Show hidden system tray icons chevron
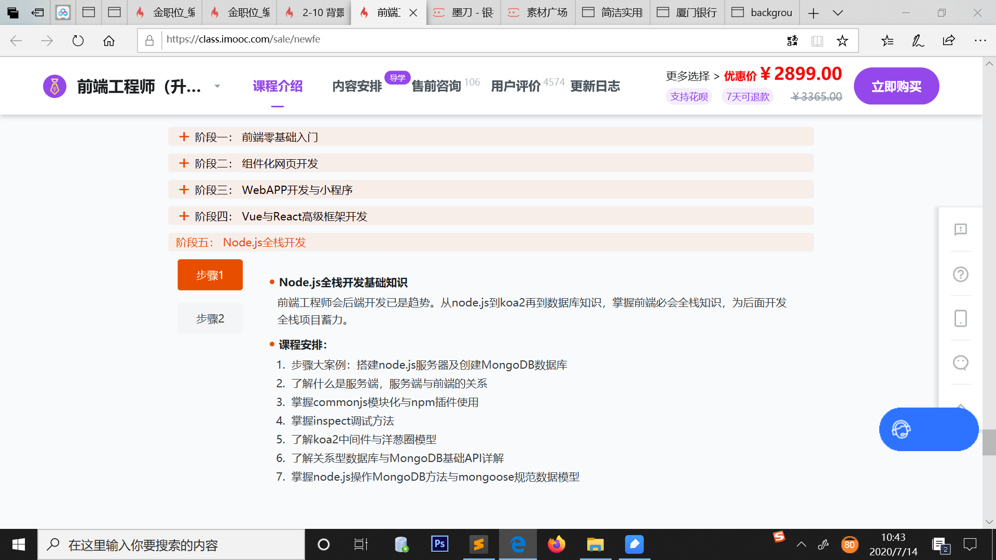The height and width of the screenshot is (560, 996). tap(801, 544)
